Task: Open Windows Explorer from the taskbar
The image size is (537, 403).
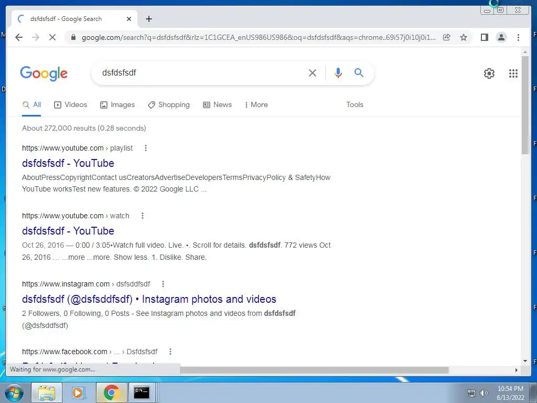Action: 47,393
